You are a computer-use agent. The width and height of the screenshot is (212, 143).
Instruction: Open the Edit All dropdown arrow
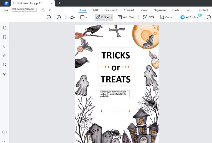(x=111, y=18)
